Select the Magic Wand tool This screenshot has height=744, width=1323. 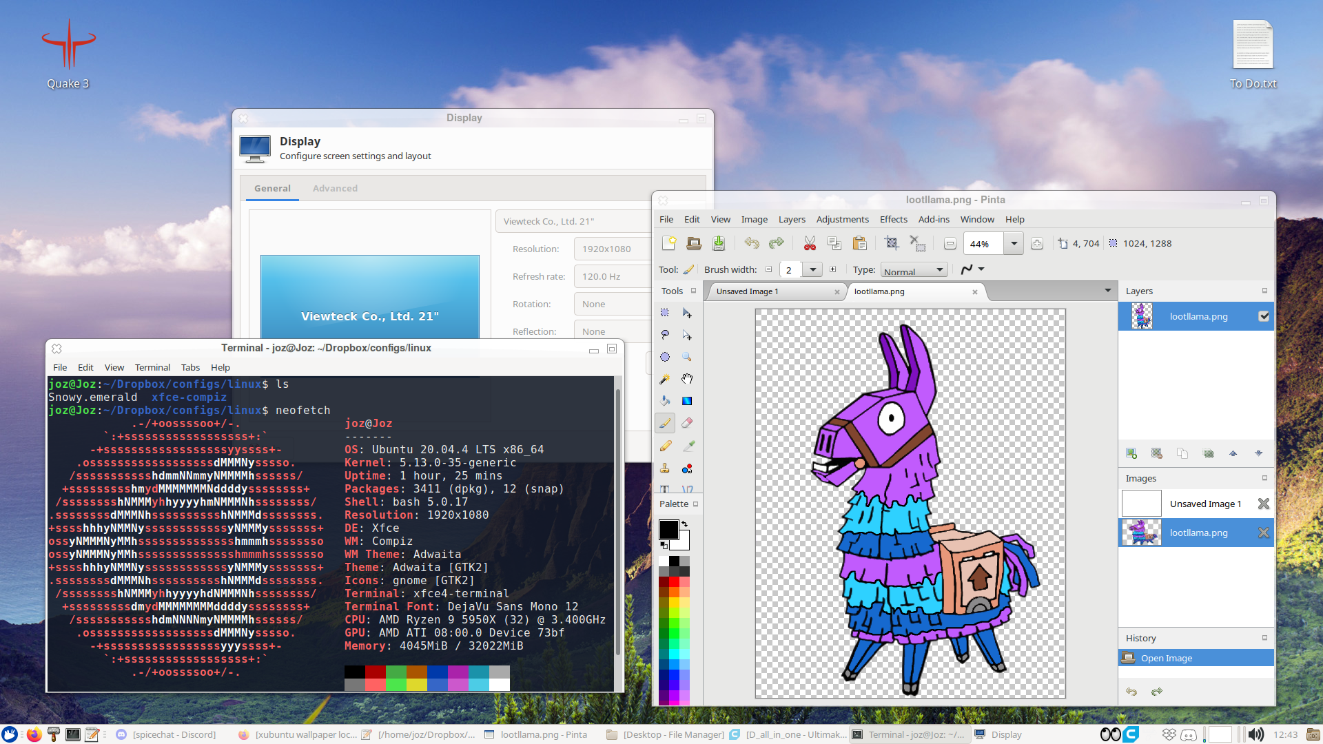click(665, 379)
